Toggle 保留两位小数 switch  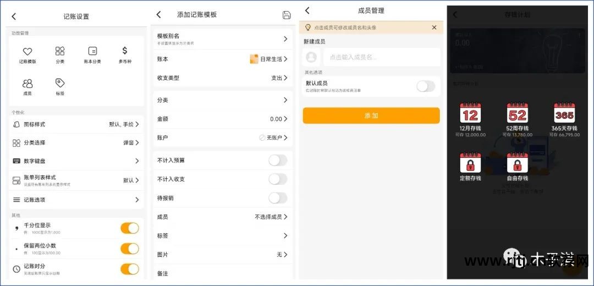(x=130, y=249)
